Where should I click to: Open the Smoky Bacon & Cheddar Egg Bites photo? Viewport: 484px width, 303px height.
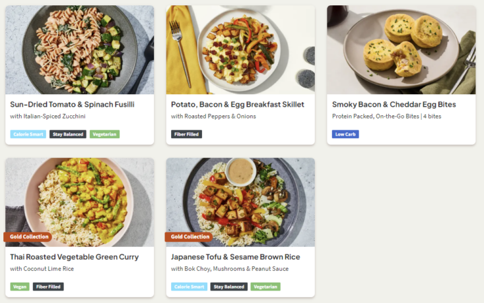pos(401,50)
